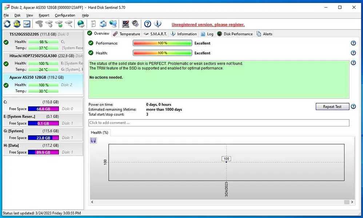
Task: Select the Hitachi HDP725025GLA380 disk
Action: [43, 62]
